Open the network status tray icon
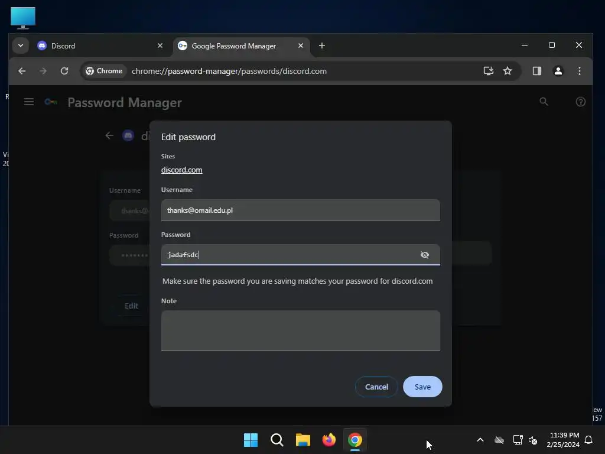The image size is (605, 454). point(518,440)
